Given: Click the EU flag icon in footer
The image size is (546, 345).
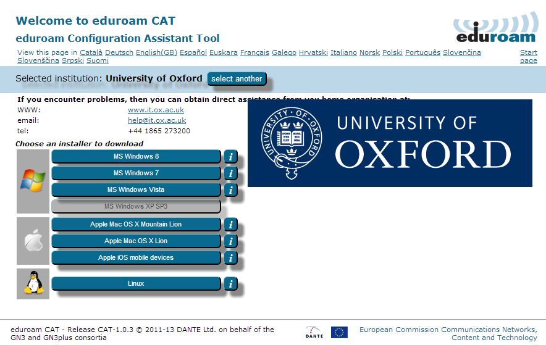Looking at the screenshot, I should (x=339, y=332).
